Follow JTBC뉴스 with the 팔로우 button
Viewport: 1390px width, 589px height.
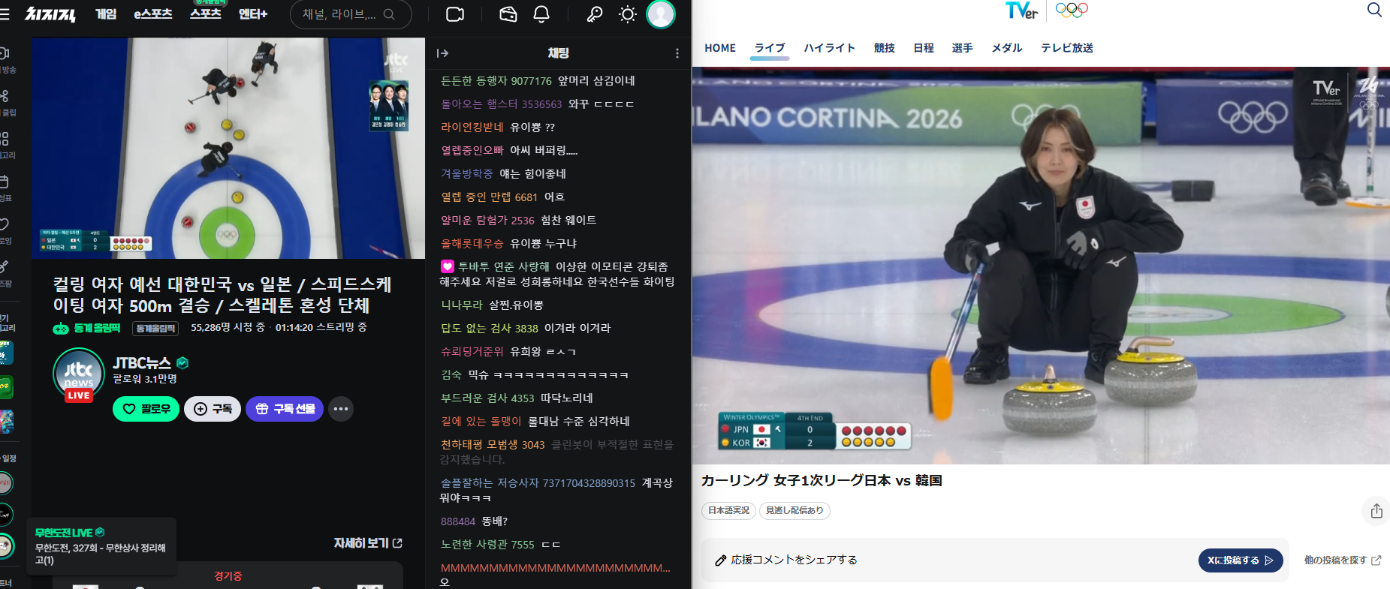pyautogui.click(x=146, y=409)
